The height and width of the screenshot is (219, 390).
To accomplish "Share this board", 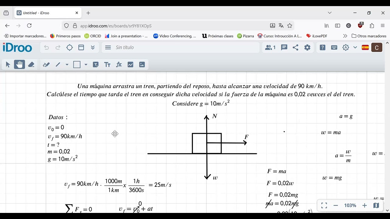I will (296, 47).
